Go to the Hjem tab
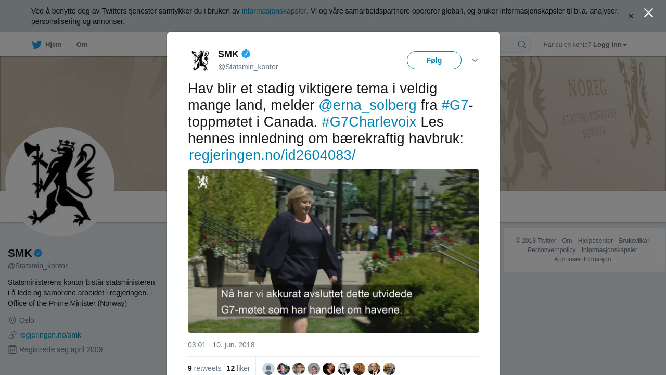Viewport: 666px width, 375px height. click(x=54, y=45)
